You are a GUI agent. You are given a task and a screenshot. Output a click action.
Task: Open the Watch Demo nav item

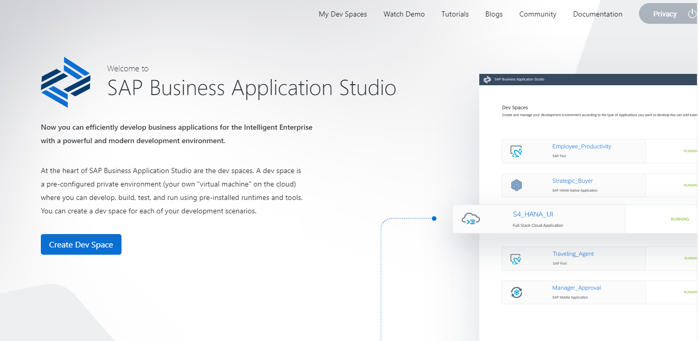click(404, 14)
